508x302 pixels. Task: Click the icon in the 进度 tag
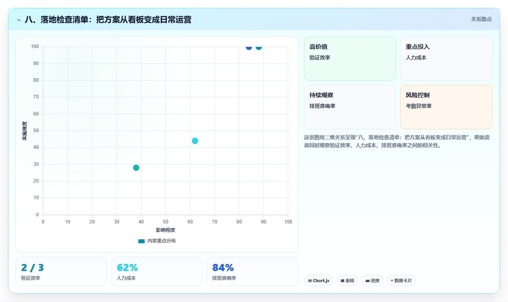click(x=368, y=281)
